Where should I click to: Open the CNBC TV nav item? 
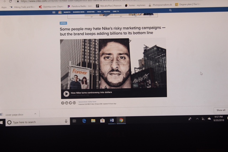click(x=116, y=11)
